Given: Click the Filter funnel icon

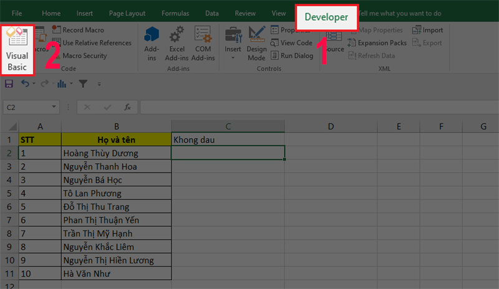Looking at the screenshot, I should [x=83, y=83].
